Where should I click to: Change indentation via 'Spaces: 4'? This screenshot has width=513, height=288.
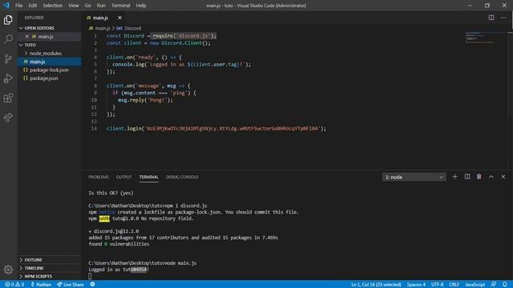point(416,285)
